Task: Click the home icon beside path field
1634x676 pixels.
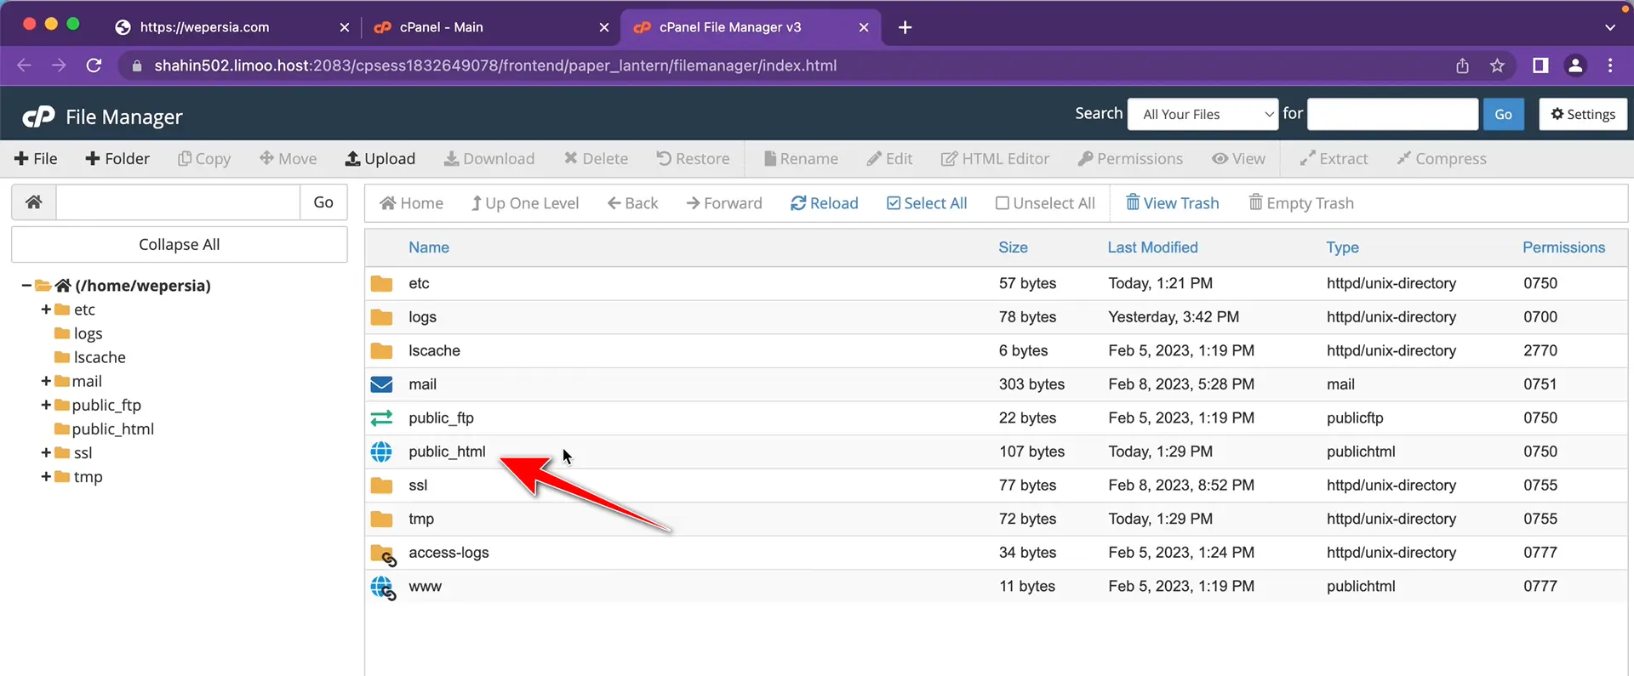Action: [34, 202]
